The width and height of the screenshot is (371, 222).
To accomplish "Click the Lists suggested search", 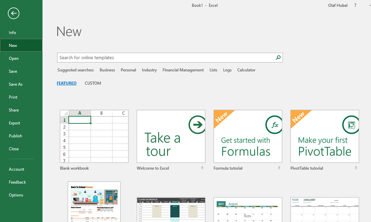I will tap(214, 70).
